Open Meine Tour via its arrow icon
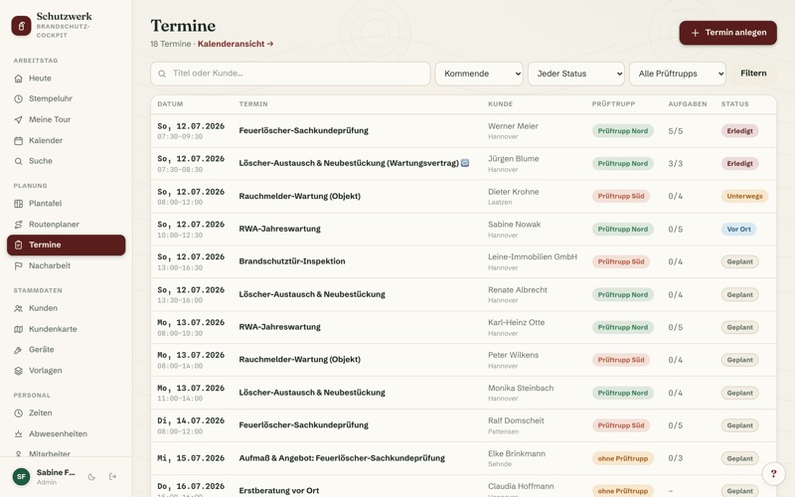Image resolution: width=795 pixels, height=497 pixels. pyautogui.click(x=18, y=119)
